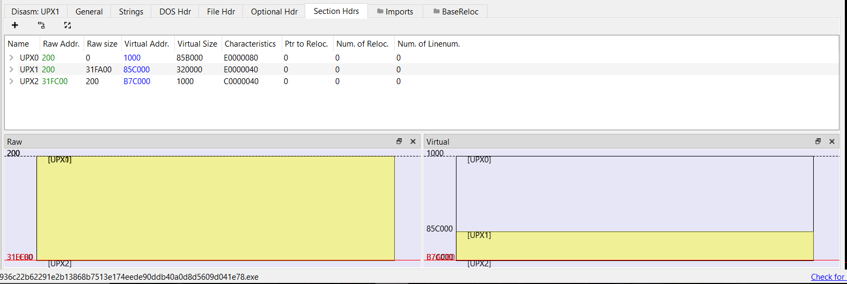Expand the UPX0 section row

11,58
